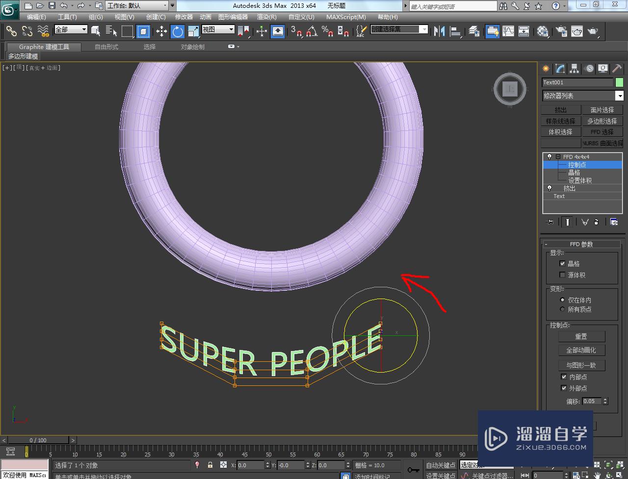
Task: Select the Select and Link chain tool
Action: click(x=11, y=31)
